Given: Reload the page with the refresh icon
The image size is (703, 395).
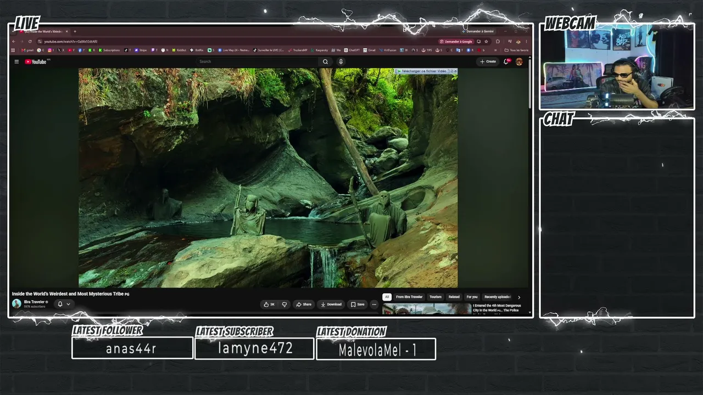Looking at the screenshot, I should (30, 41).
